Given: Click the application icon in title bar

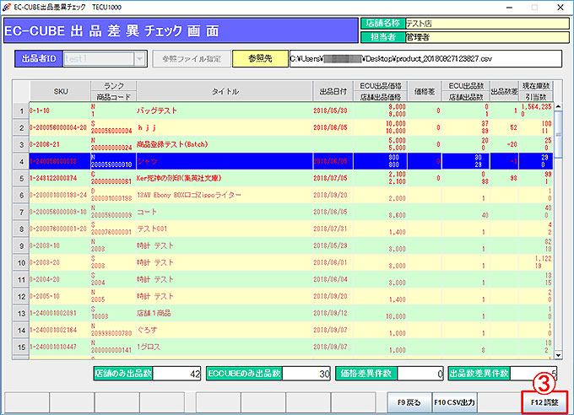Looking at the screenshot, I should coord(6,7).
